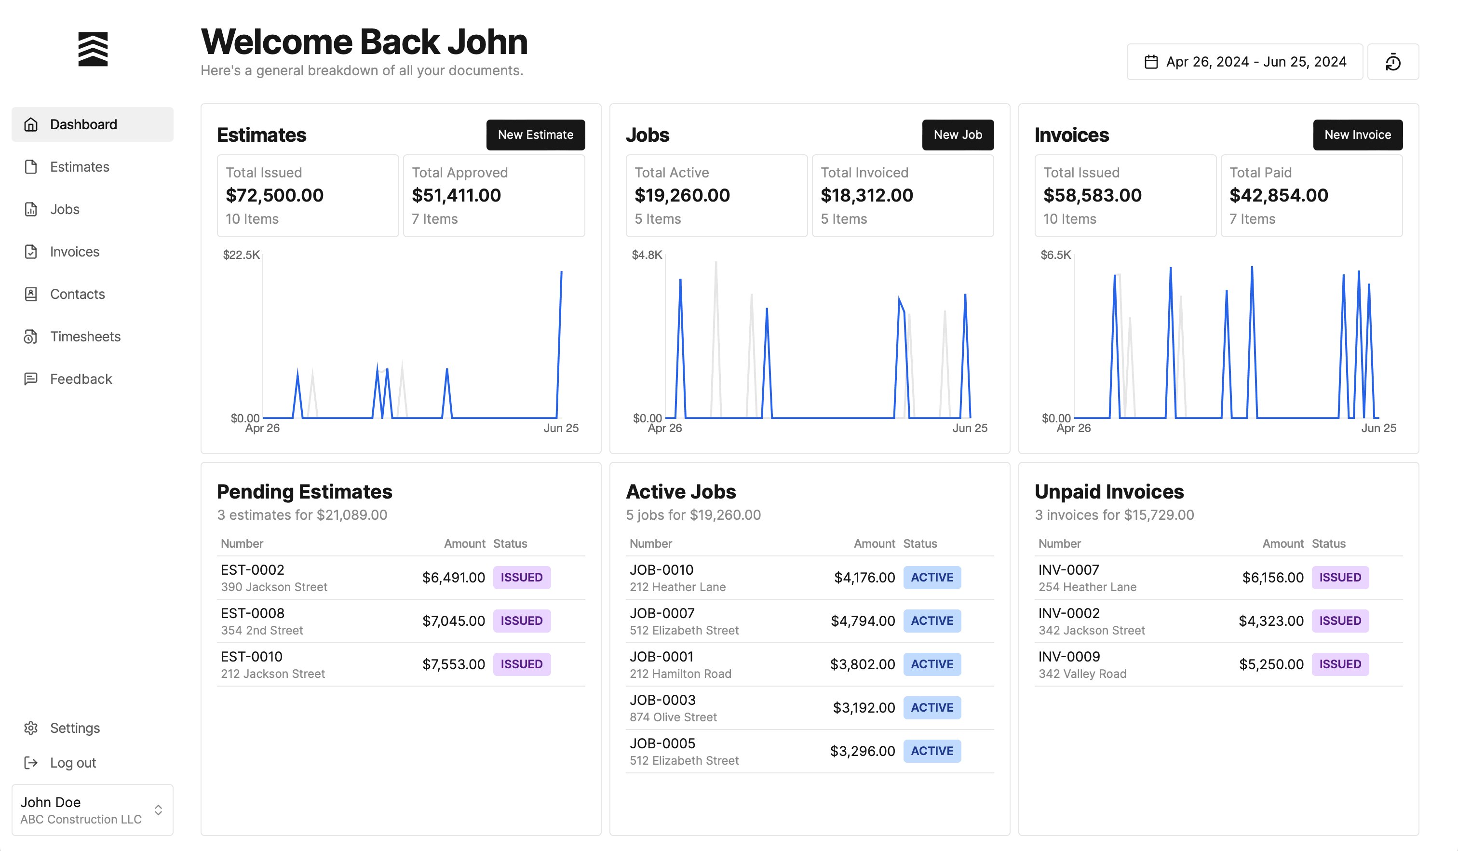Click Status column header in Unpaid Invoices

click(x=1328, y=544)
